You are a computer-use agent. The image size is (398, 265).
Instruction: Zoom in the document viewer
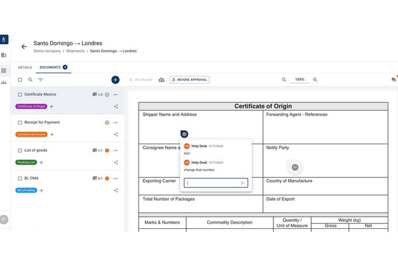[315, 80]
